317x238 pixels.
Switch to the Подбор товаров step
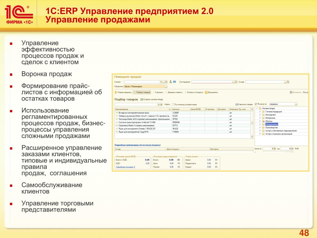(142, 92)
